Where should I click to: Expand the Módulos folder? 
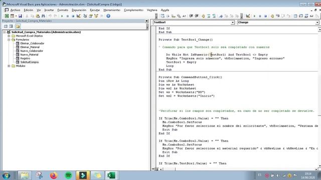point(9,66)
